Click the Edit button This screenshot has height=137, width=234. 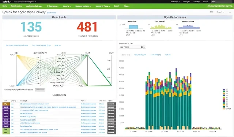tap(211, 12)
